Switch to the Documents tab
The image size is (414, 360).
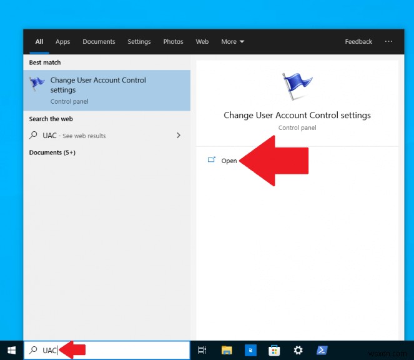pyautogui.click(x=99, y=41)
